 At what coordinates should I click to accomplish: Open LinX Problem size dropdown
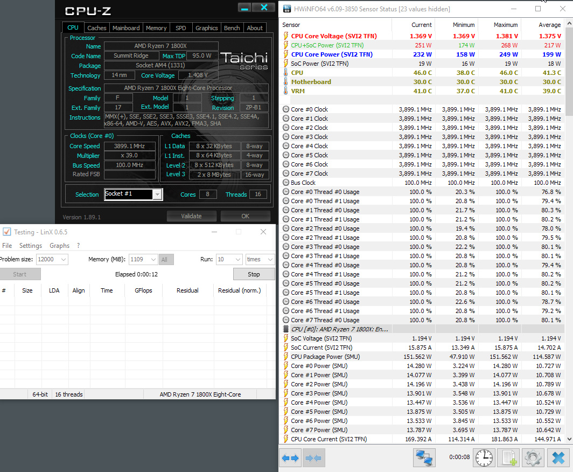(x=64, y=259)
